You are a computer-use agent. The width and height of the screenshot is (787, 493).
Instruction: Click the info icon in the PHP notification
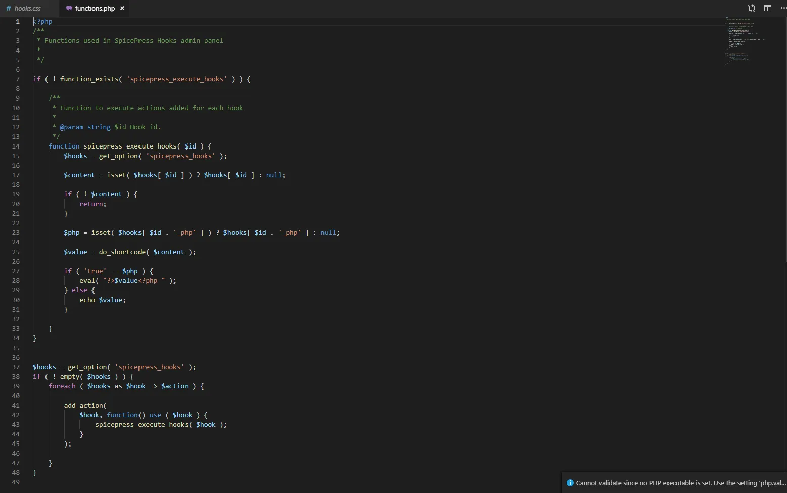[x=570, y=483]
